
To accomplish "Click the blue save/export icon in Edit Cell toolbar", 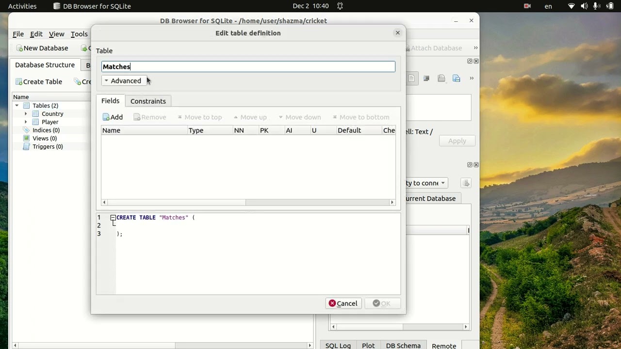I will point(457,79).
